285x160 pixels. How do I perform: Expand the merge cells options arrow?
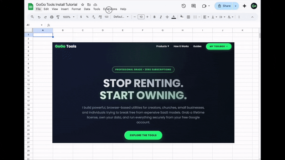199,17
